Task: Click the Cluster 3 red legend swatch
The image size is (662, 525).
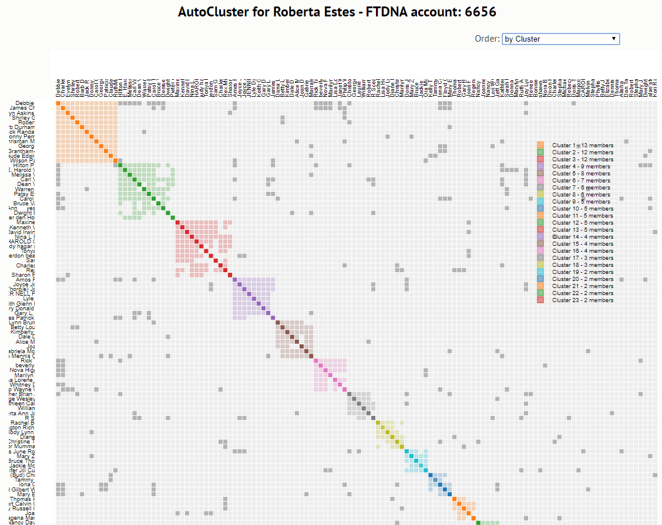Action: pyautogui.click(x=540, y=160)
